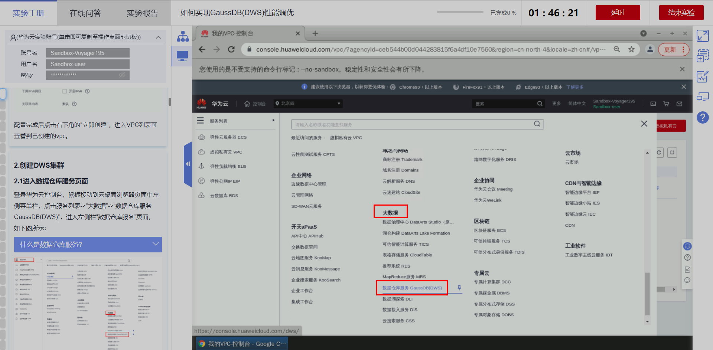Select the remote desktop monitor icon
713x350 pixels.
[x=182, y=56]
